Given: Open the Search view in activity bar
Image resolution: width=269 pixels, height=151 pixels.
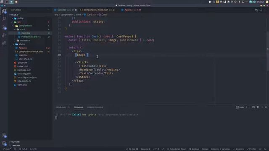Looking at the screenshot, I should click(4, 18).
